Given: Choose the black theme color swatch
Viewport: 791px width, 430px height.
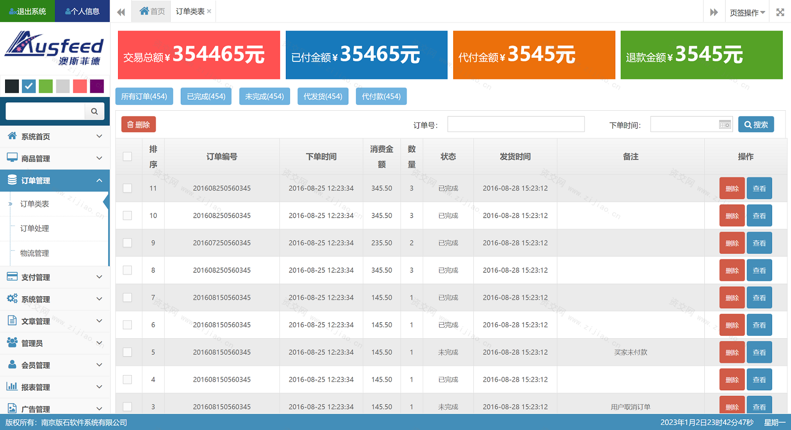Looking at the screenshot, I should coord(12,86).
